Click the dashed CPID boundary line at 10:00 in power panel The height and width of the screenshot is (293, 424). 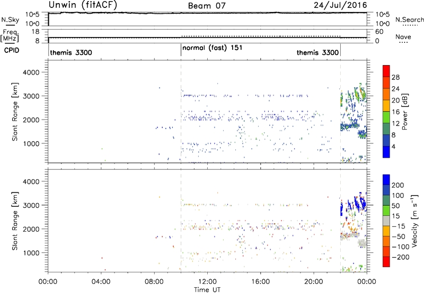pos(181,112)
